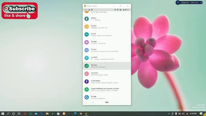Select the Display label text
This screenshot has width=206, height=116.
click(x=94, y=26)
